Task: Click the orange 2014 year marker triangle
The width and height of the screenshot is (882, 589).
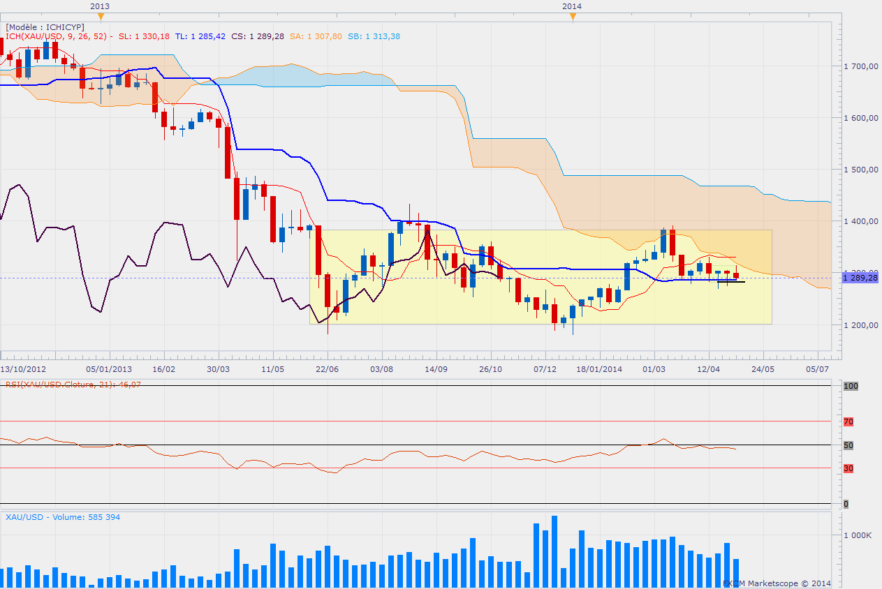Action: 572,16
